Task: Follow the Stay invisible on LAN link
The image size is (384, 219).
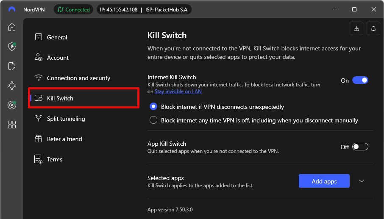Action: click(178, 91)
